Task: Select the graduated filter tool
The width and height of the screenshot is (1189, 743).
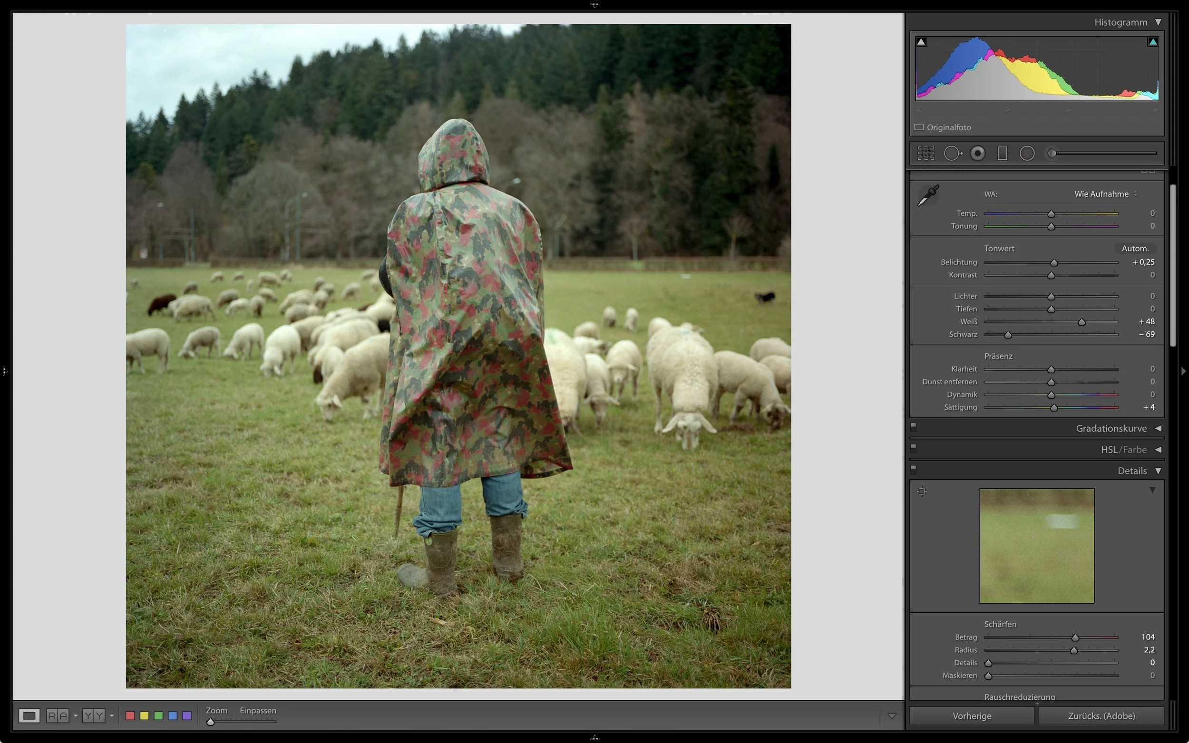Action: [x=1002, y=154]
